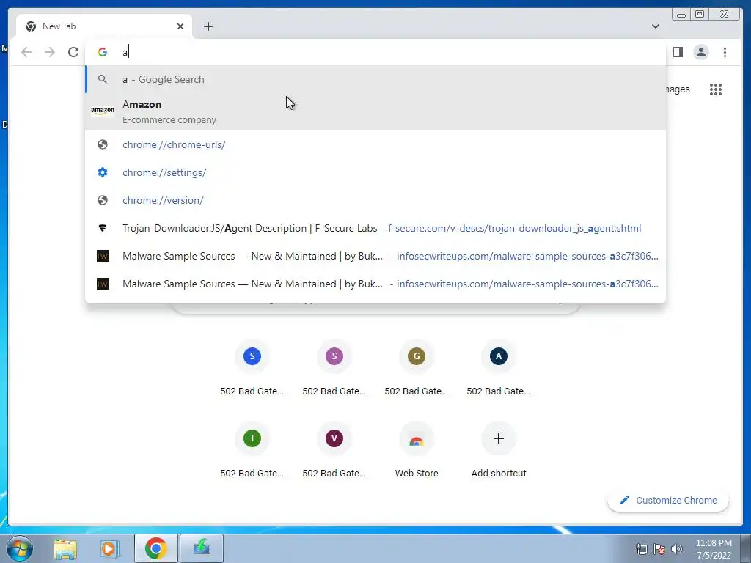Choose chrome://settings/ suggestion
Viewport: 751px width, 563px height.
pyautogui.click(x=375, y=172)
